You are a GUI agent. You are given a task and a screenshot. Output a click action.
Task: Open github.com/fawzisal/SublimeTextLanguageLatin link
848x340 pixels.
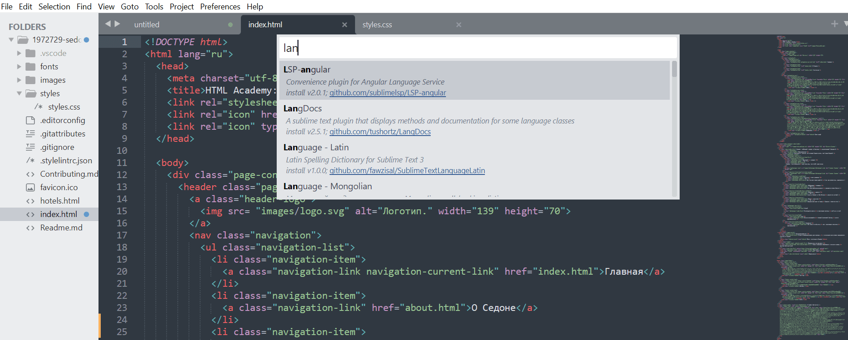(x=407, y=170)
